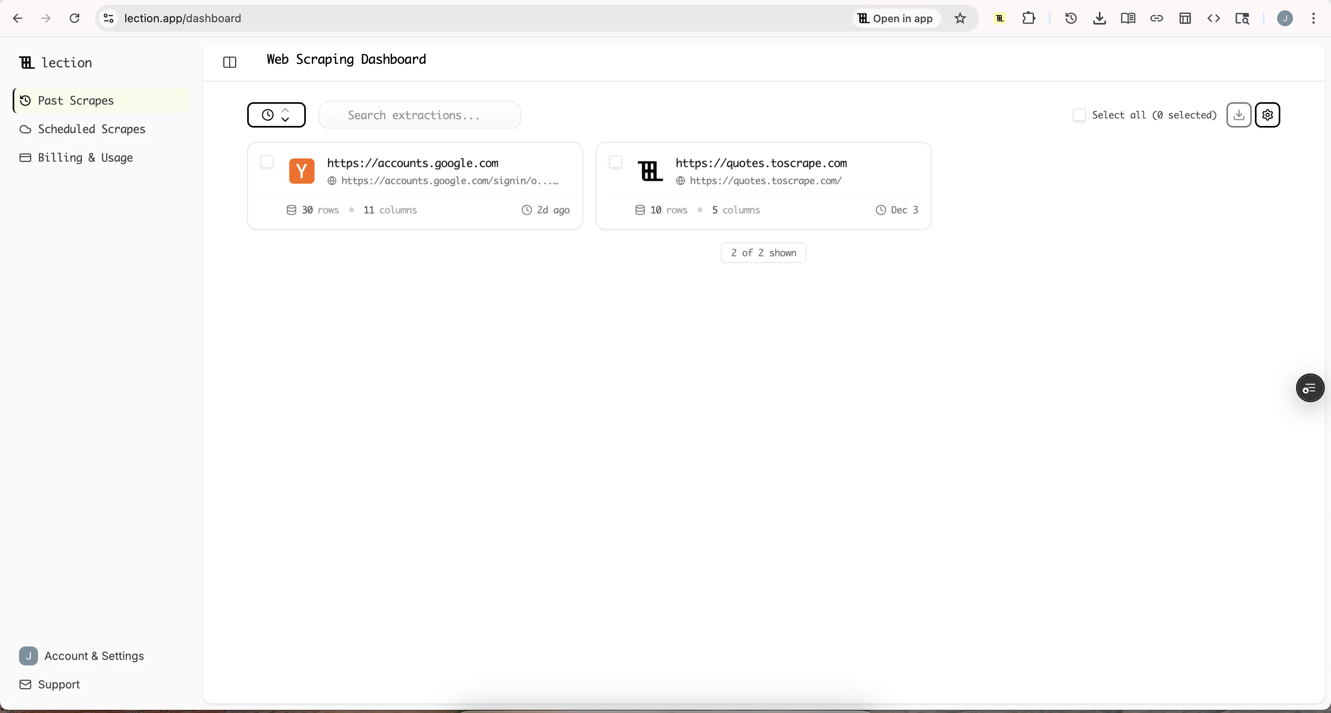Switch to Scheduled Scrapes

92,129
